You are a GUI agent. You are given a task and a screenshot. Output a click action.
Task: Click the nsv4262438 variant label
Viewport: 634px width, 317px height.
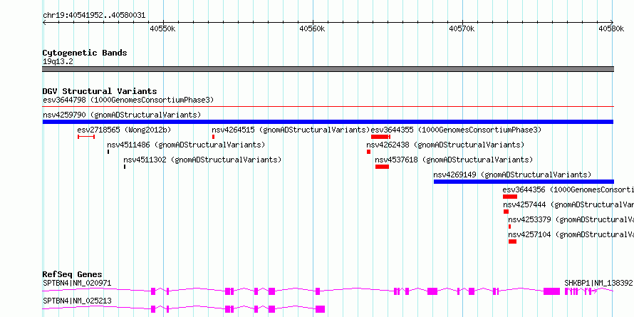(445, 145)
